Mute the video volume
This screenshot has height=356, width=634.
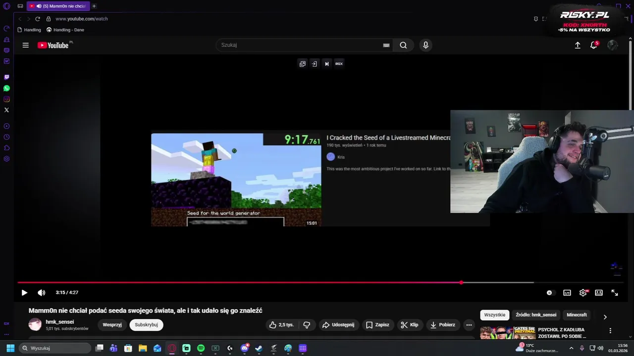[42, 293]
